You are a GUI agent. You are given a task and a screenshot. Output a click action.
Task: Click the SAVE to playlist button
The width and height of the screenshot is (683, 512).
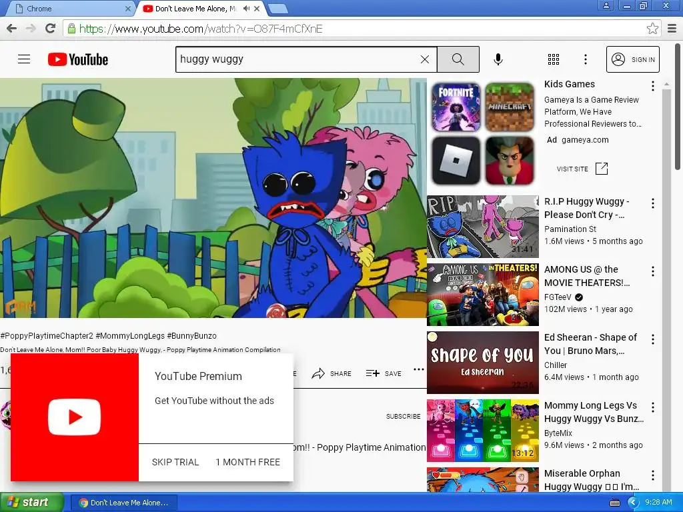pos(384,373)
